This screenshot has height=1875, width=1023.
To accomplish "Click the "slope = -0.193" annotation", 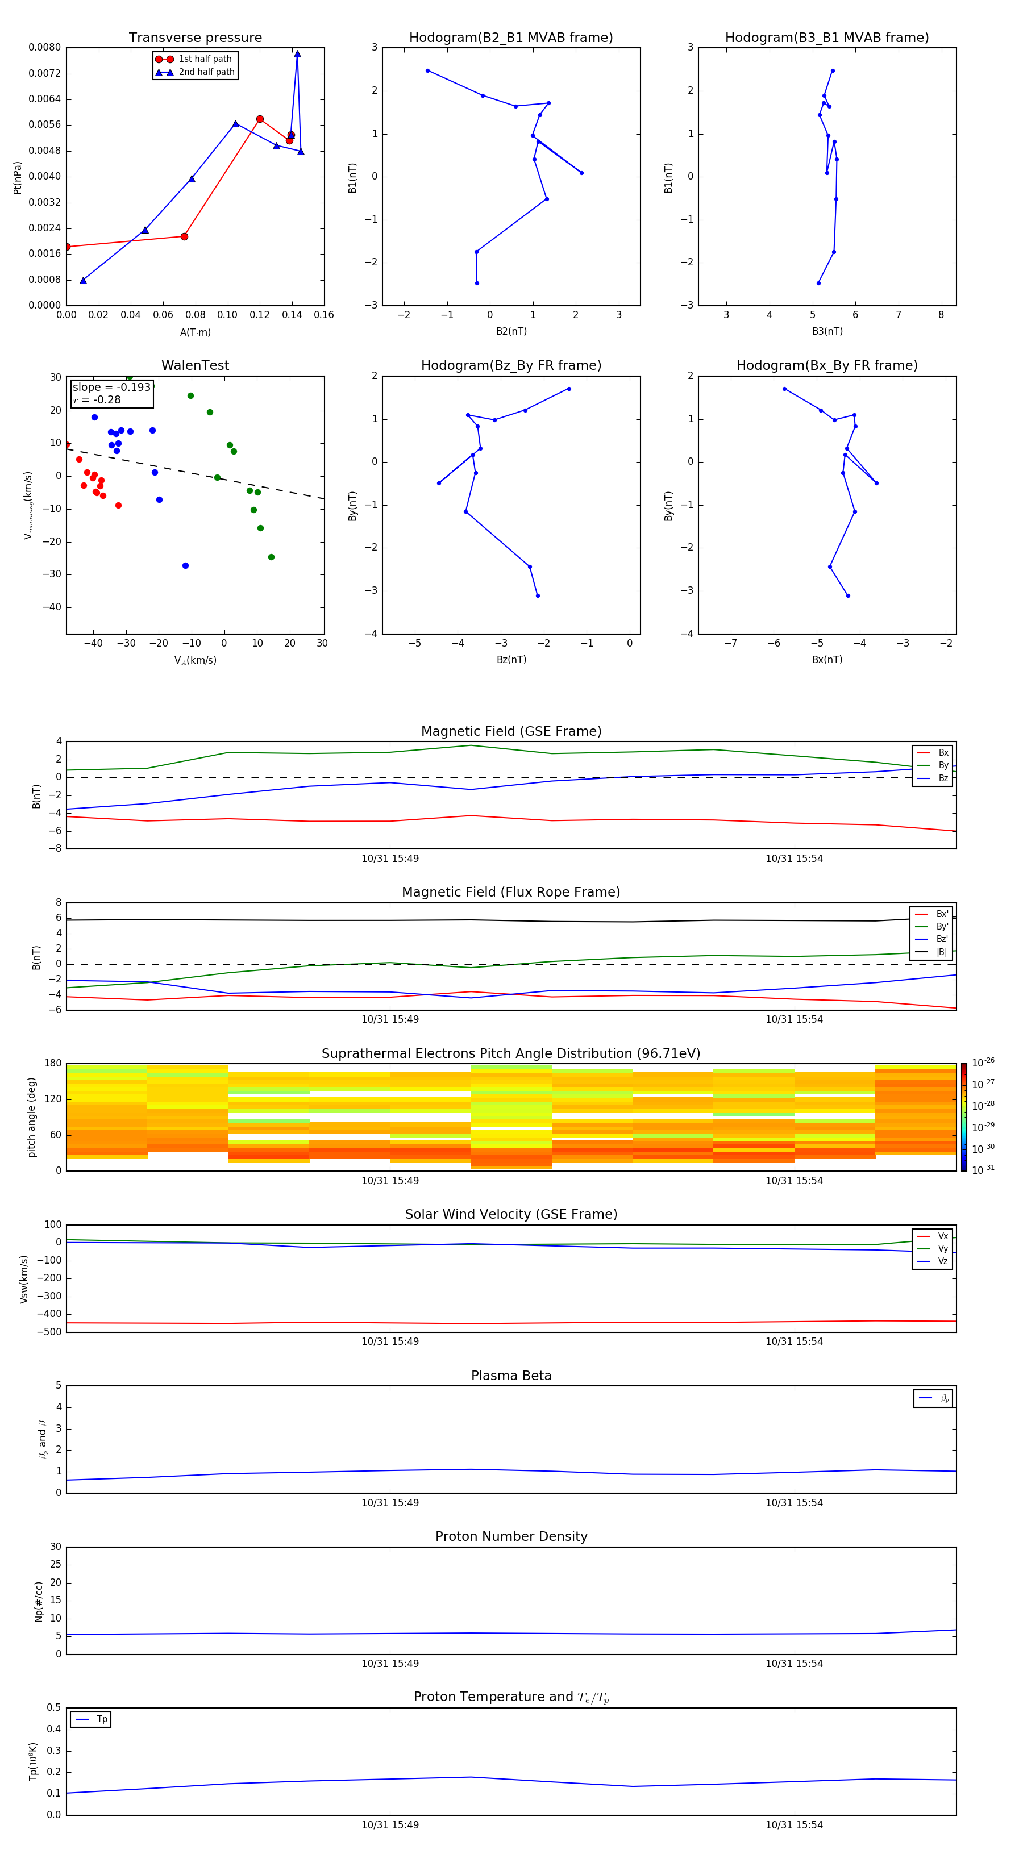I will pos(111,388).
